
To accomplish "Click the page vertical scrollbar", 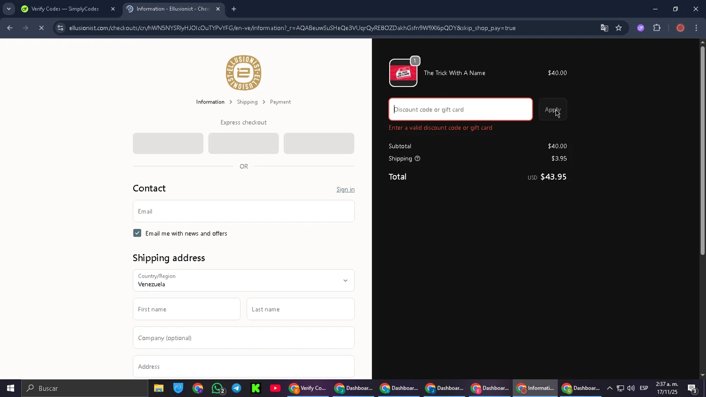I will click(702, 151).
